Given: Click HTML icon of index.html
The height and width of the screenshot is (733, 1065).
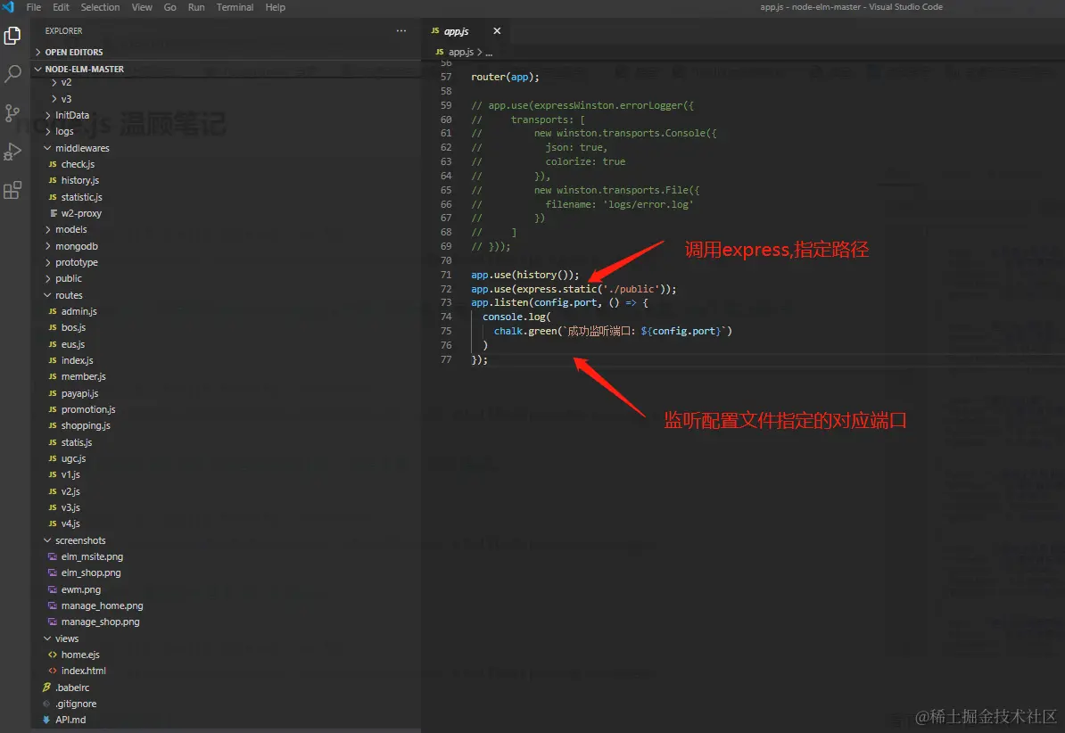Looking at the screenshot, I should (53, 671).
